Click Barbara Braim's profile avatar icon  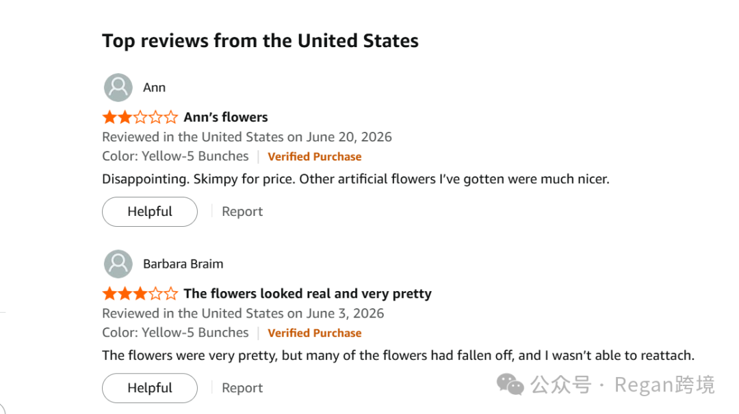tap(118, 264)
